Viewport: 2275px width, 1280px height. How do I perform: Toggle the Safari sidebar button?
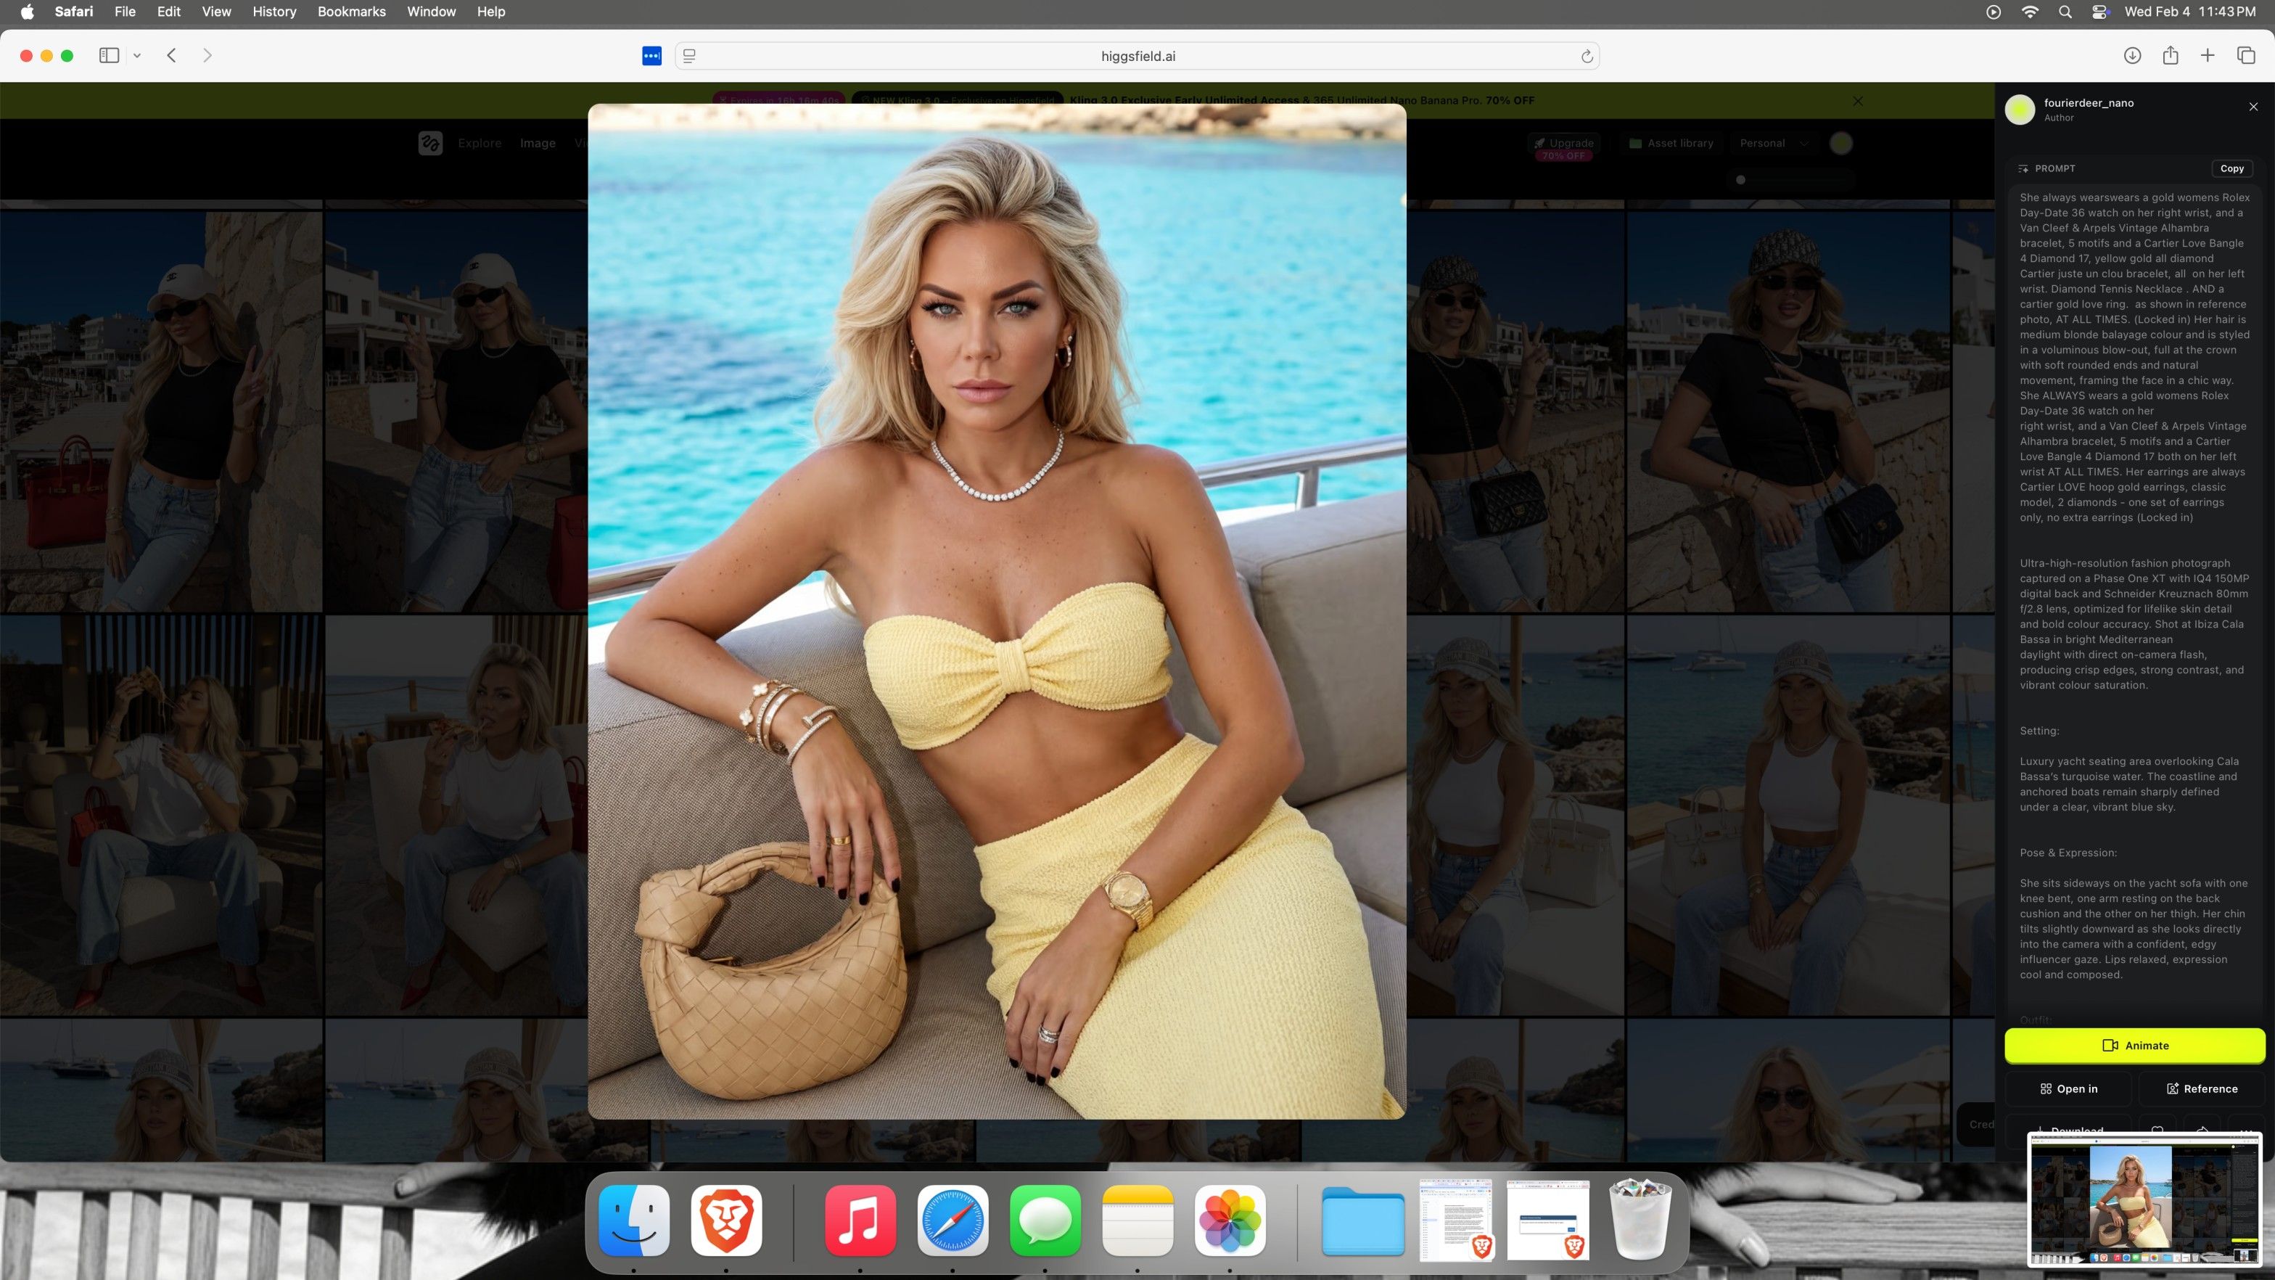(x=109, y=56)
